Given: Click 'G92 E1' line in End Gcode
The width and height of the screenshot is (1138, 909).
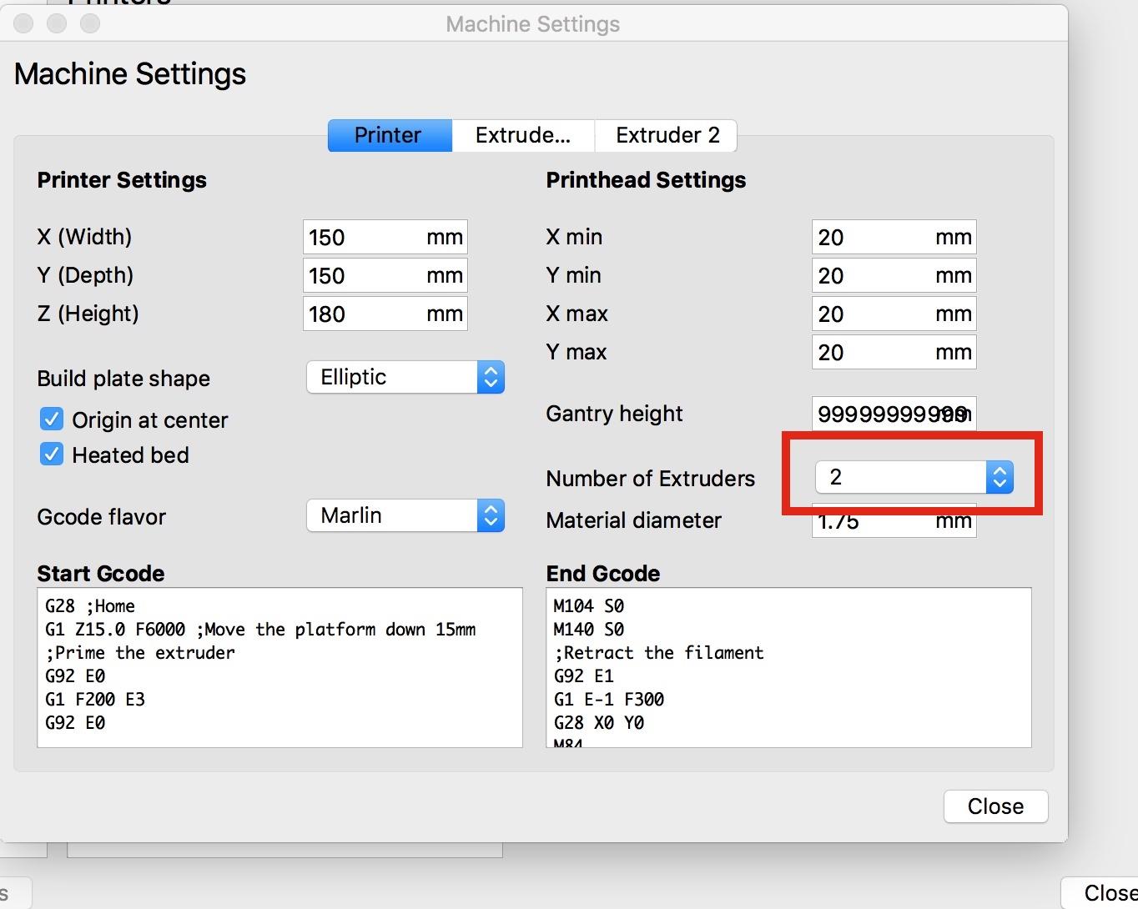Looking at the screenshot, I should (584, 676).
